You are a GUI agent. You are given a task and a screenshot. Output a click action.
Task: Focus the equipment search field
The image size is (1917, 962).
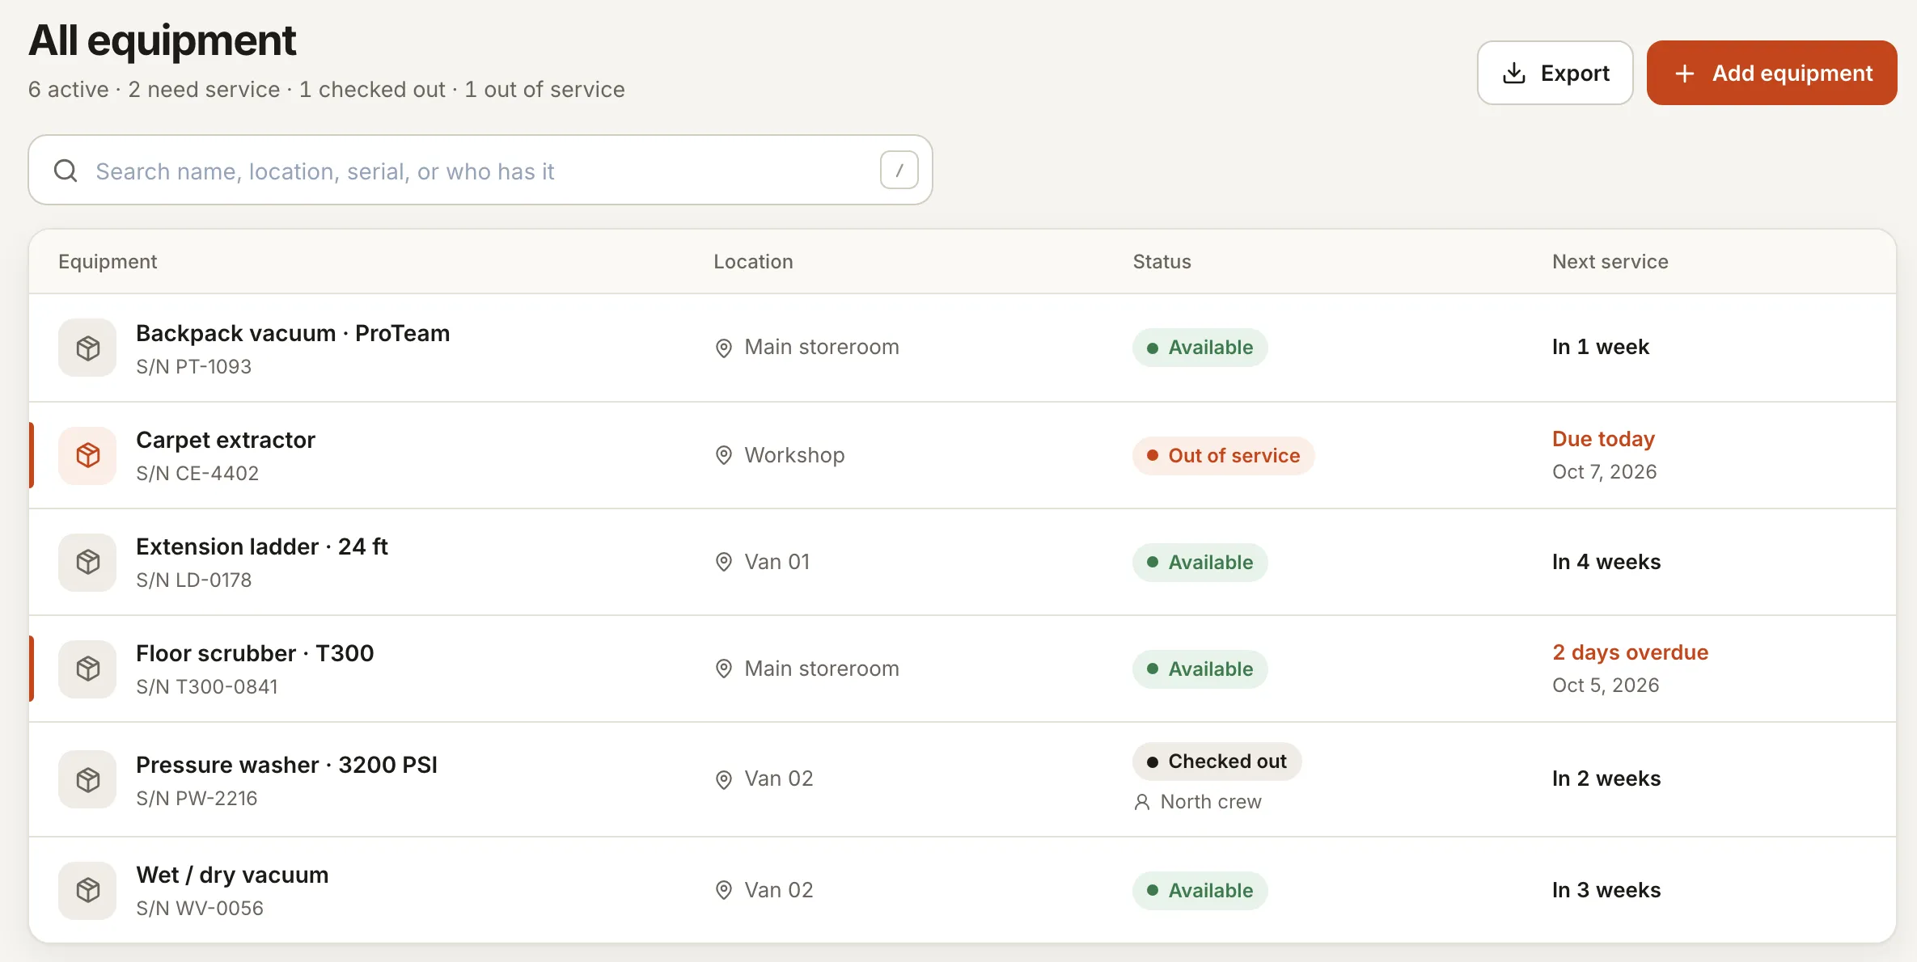(480, 170)
